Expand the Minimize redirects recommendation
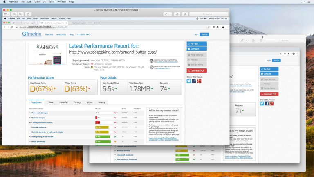 (39, 127)
